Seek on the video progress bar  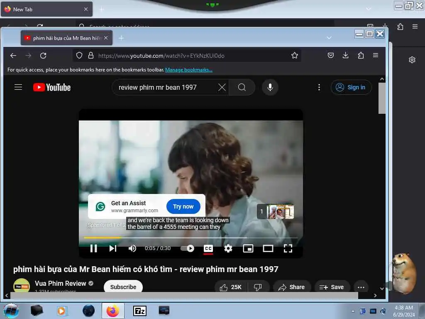[191, 238]
